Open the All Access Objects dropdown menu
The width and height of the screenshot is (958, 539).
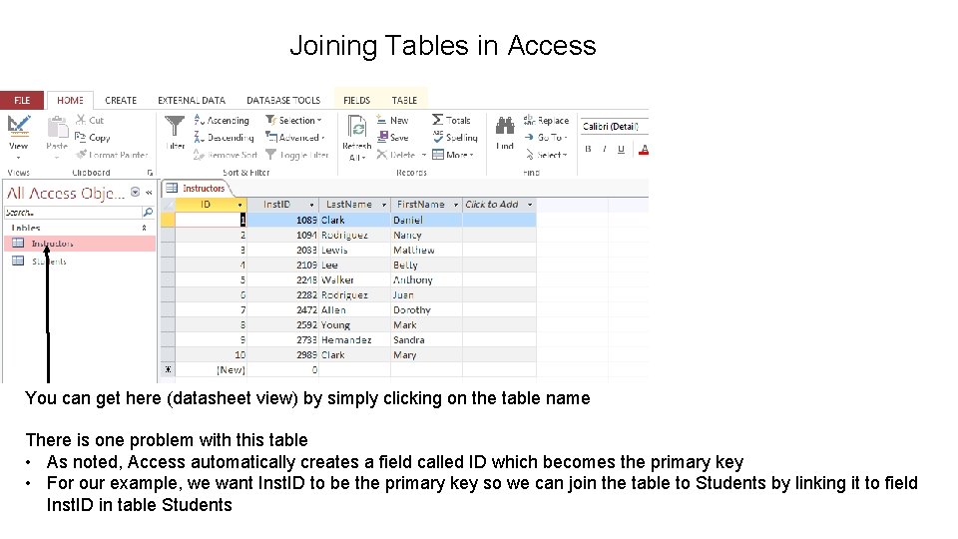135,193
